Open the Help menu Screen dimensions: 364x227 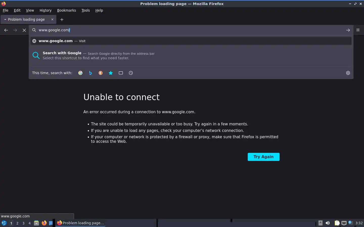[99, 10]
